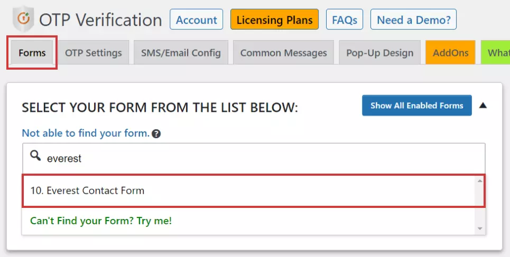Collapse the form list panel triangle

point(483,106)
